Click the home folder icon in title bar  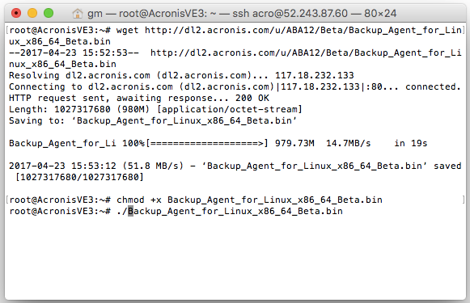(x=78, y=14)
